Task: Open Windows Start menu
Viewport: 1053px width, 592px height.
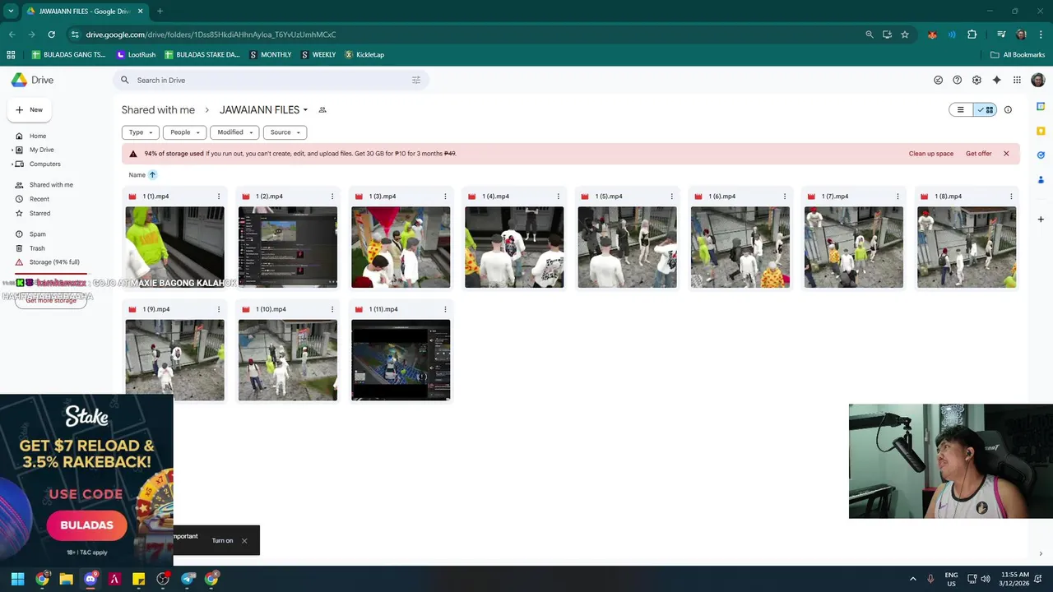Action: [x=17, y=579]
